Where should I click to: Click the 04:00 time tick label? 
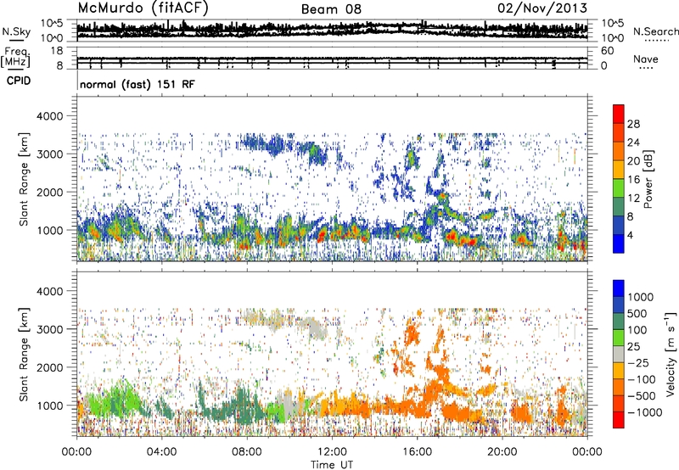coord(161,452)
